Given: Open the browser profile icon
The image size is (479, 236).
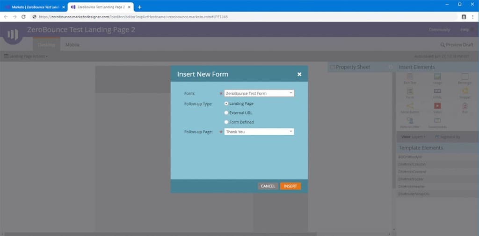Looking at the screenshot, I should click(464, 17).
